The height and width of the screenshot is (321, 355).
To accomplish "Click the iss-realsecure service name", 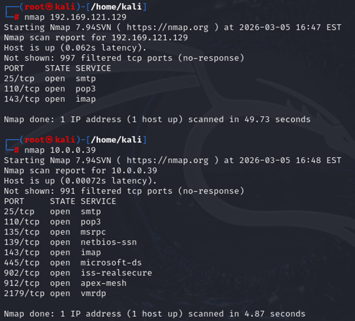I will 116,273.
